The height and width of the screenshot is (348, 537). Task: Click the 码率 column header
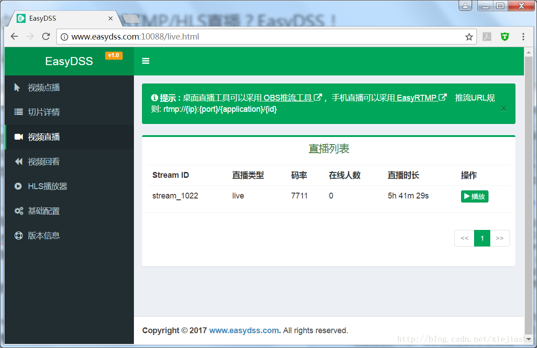299,175
